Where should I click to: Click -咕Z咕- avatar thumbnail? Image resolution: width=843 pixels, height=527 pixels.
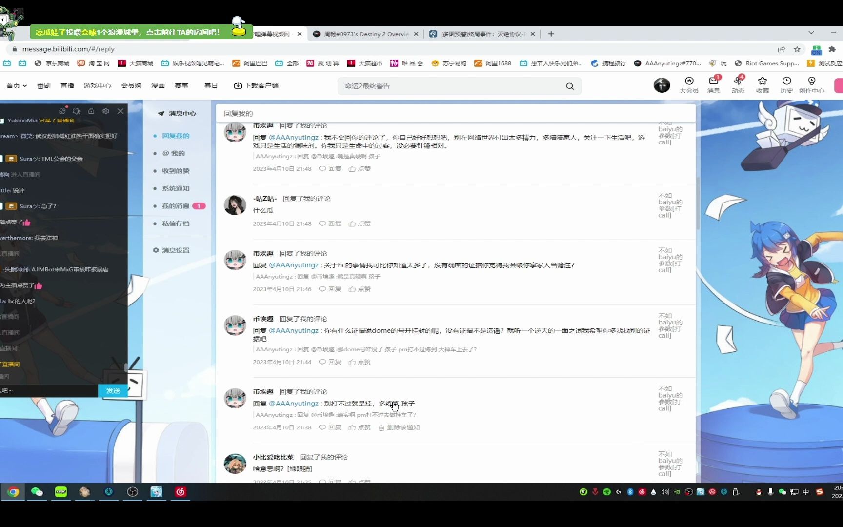coord(235,205)
